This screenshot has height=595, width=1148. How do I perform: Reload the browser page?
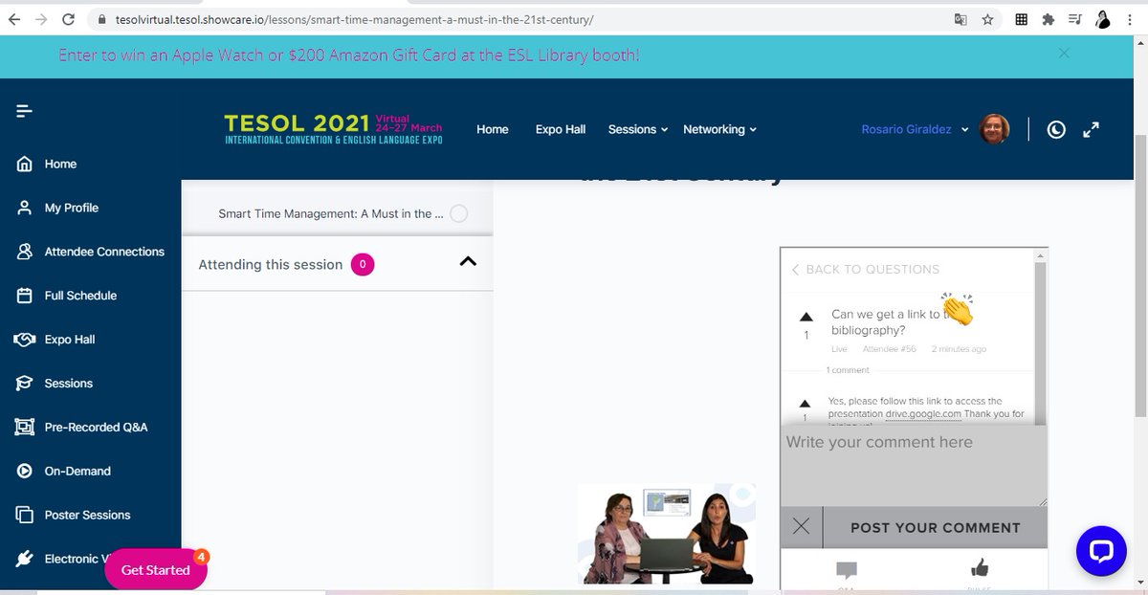pos(68,18)
